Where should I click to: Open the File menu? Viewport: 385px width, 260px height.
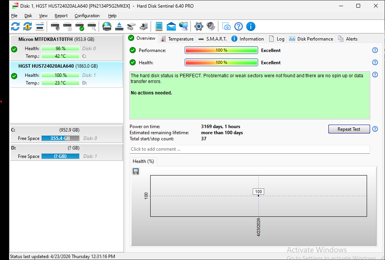point(14,16)
